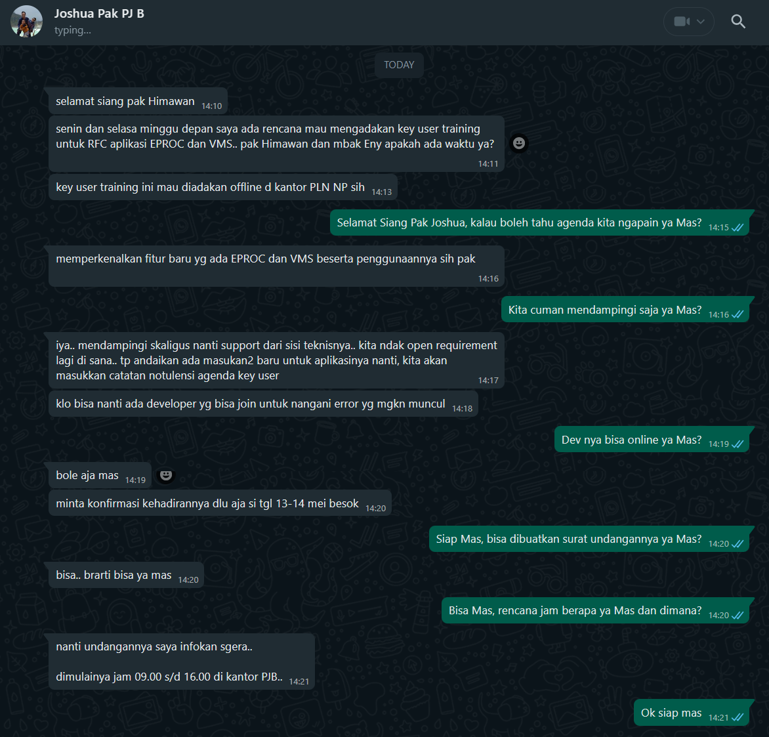
Task: Click the TODAY date chip
Action: 399,65
